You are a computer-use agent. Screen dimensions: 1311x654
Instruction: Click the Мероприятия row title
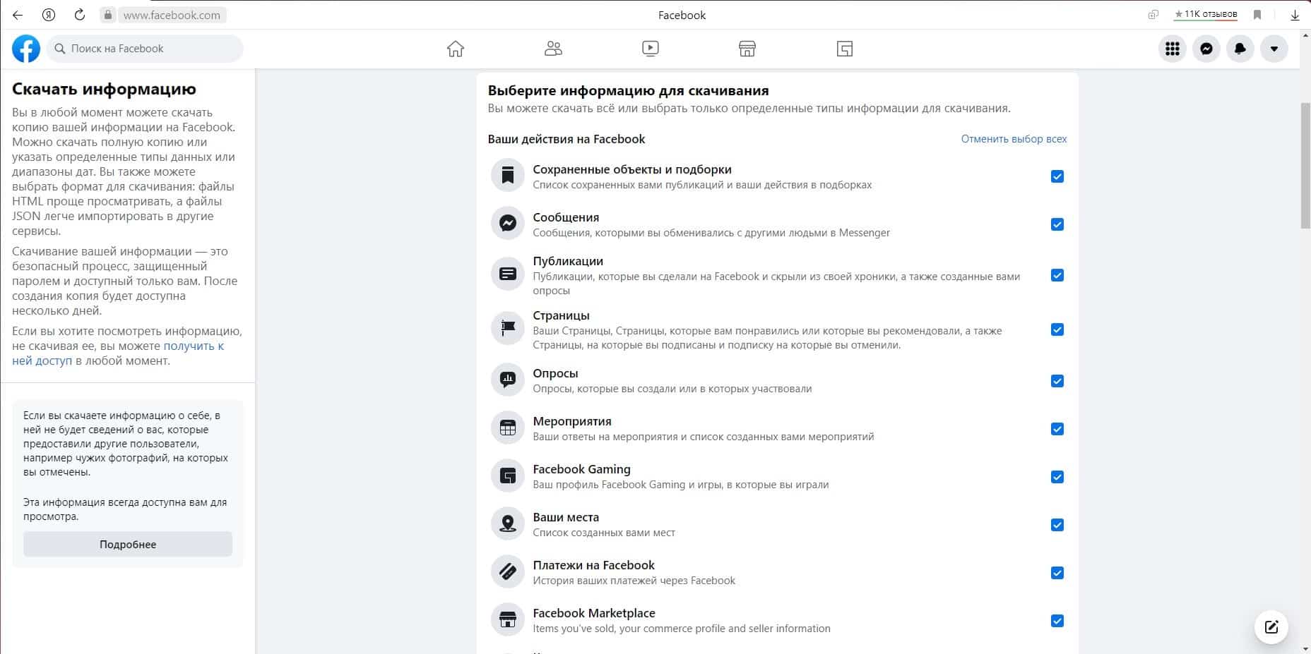(x=572, y=421)
